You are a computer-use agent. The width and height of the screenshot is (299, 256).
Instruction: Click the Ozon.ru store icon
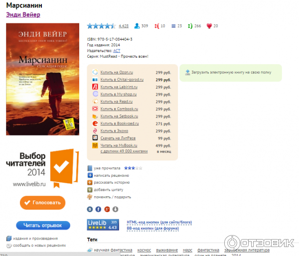click(x=95, y=72)
